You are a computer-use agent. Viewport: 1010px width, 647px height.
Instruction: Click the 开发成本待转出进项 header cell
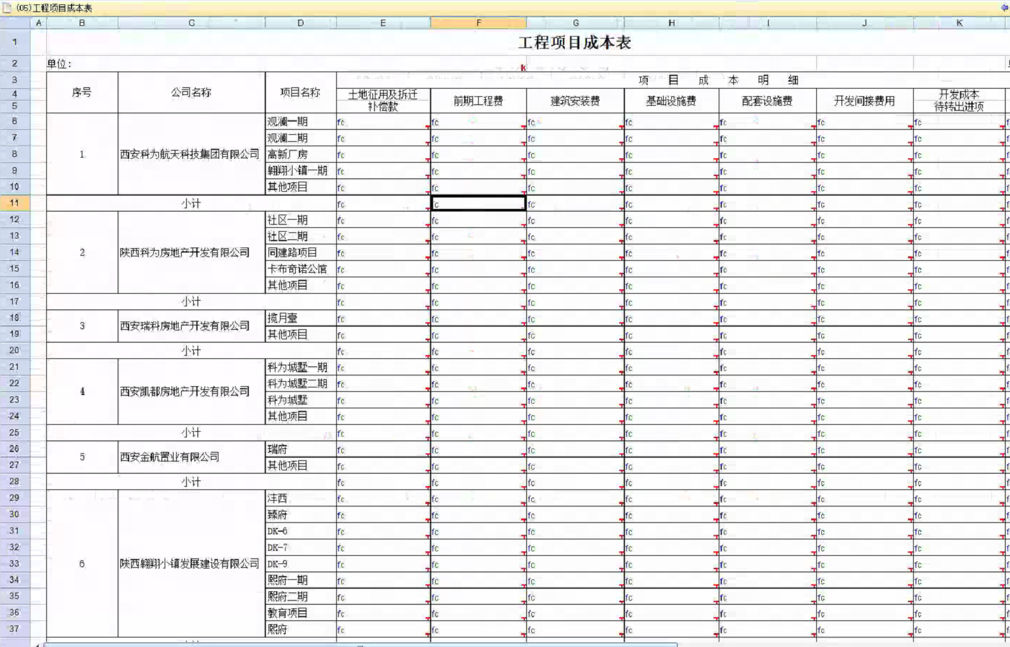click(959, 101)
